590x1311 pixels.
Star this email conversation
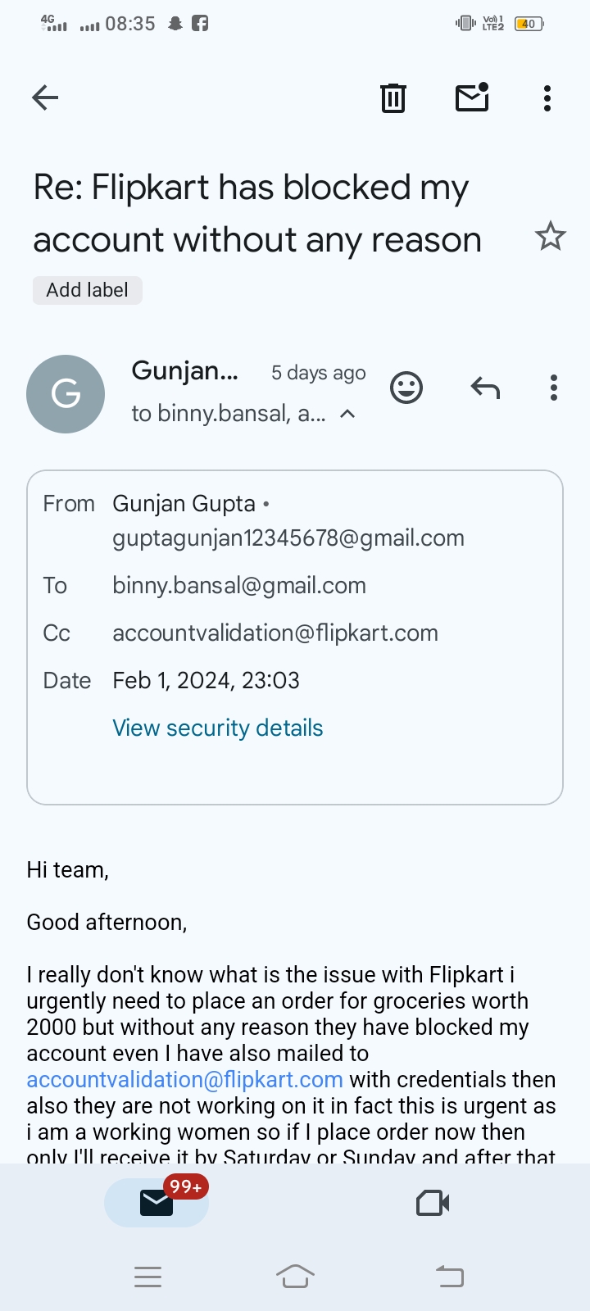[550, 237]
